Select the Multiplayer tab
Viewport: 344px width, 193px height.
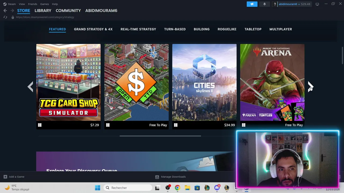pos(281,29)
